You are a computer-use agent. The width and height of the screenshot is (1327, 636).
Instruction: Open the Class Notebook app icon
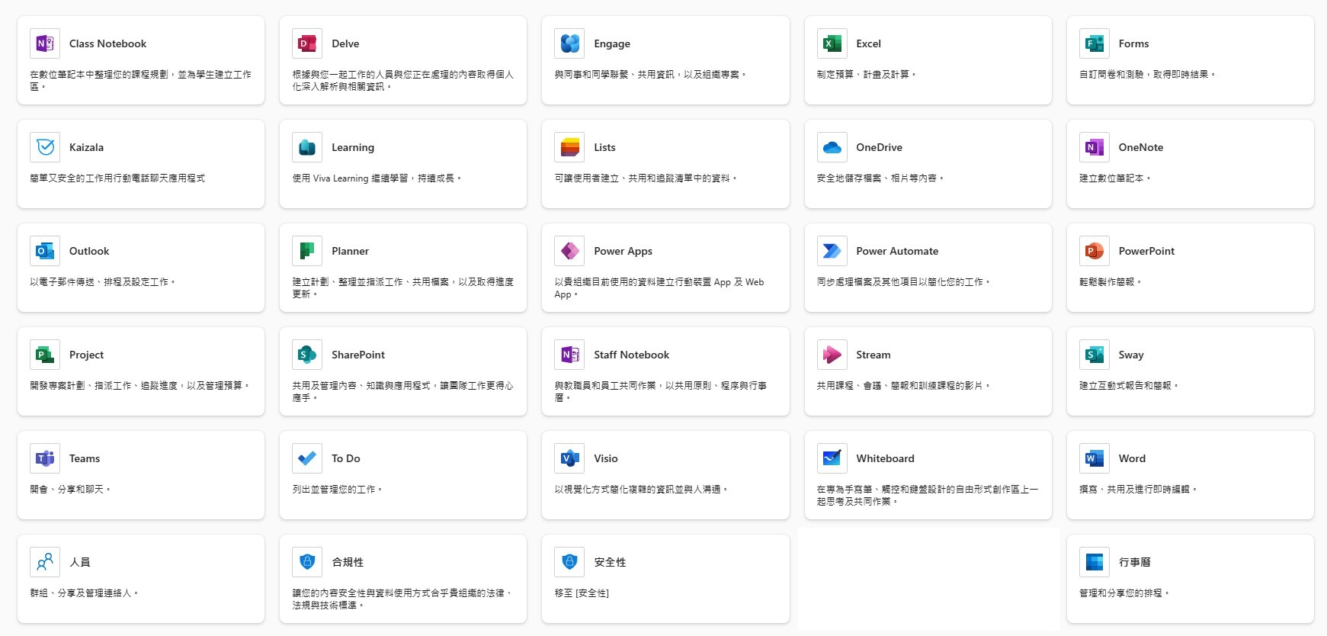pyautogui.click(x=45, y=43)
